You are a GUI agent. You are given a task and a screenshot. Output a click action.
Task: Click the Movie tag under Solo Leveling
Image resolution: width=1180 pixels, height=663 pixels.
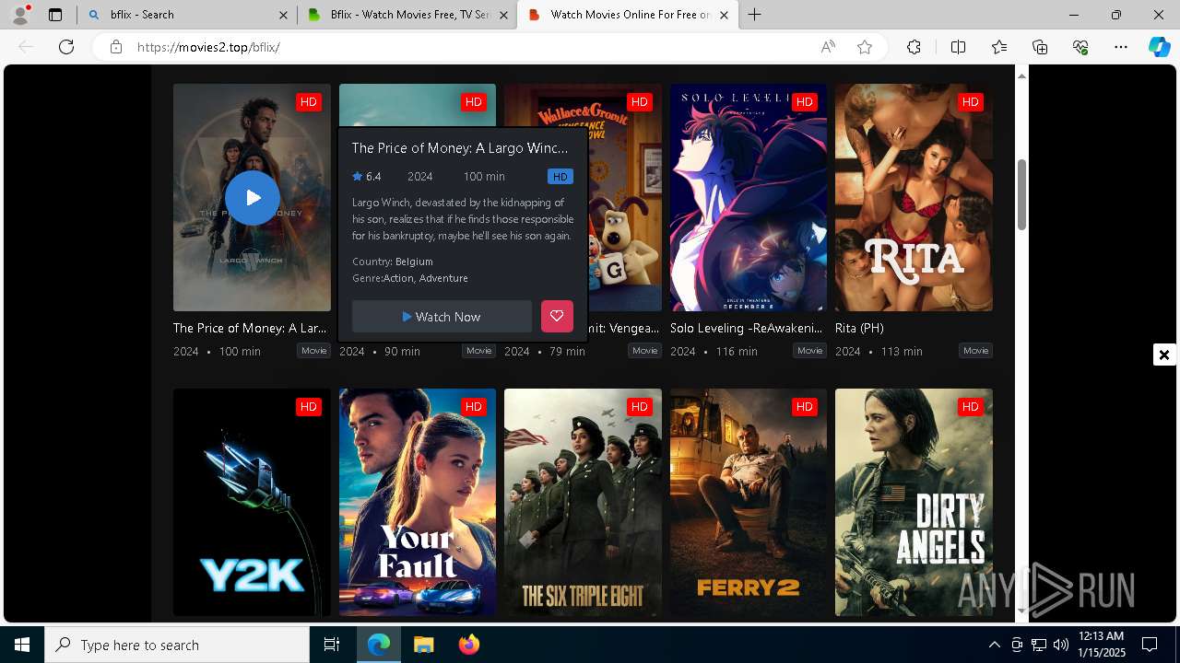tap(810, 351)
